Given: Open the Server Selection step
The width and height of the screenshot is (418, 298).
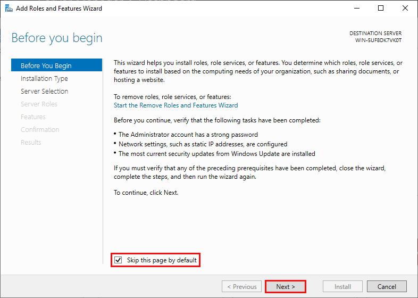Looking at the screenshot, I should pyautogui.click(x=44, y=92).
